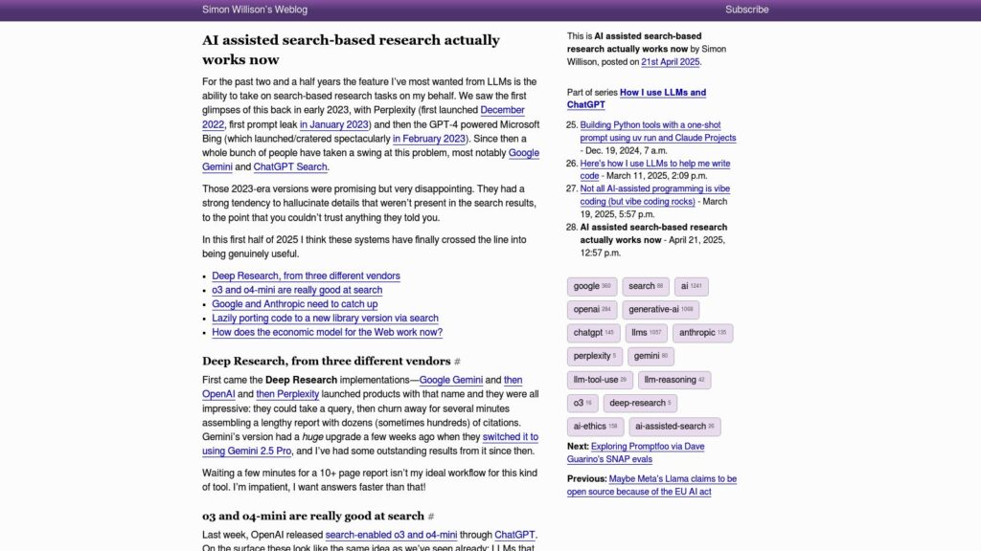The image size is (981, 551).
Task: Follow the 'in February 2023' Bing link
Action: [x=429, y=139]
